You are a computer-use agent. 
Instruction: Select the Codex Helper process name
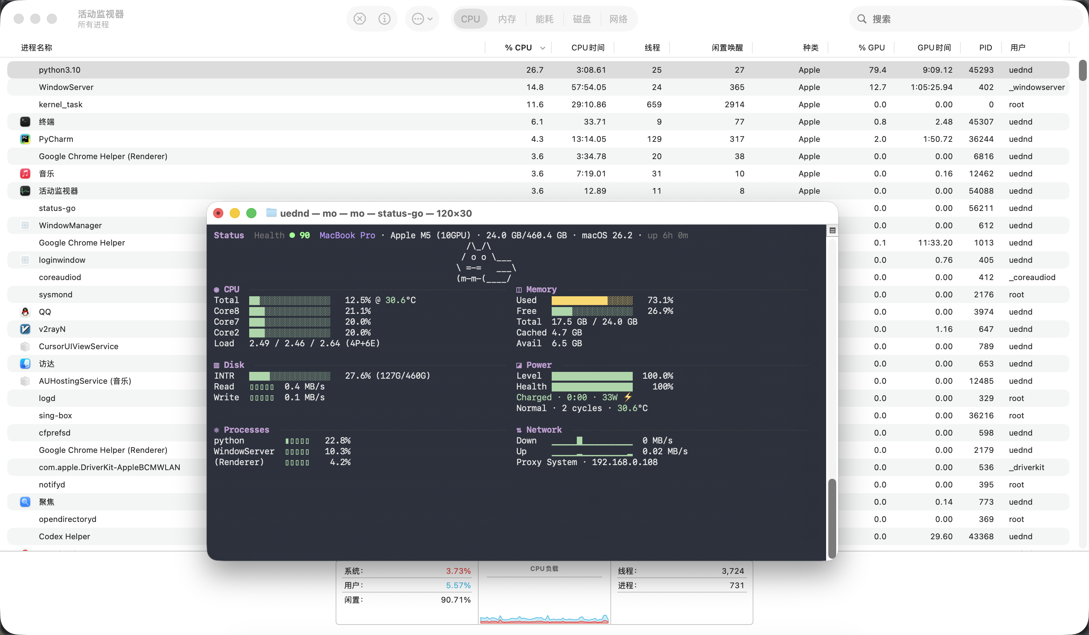tap(64, 536)
